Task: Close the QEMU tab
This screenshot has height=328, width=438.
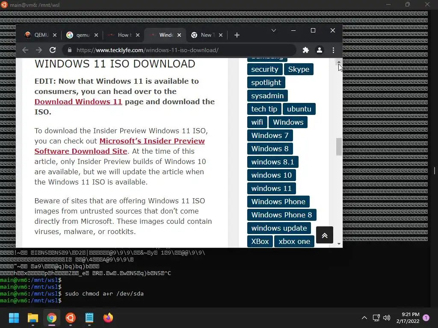Action: point(55,35)
